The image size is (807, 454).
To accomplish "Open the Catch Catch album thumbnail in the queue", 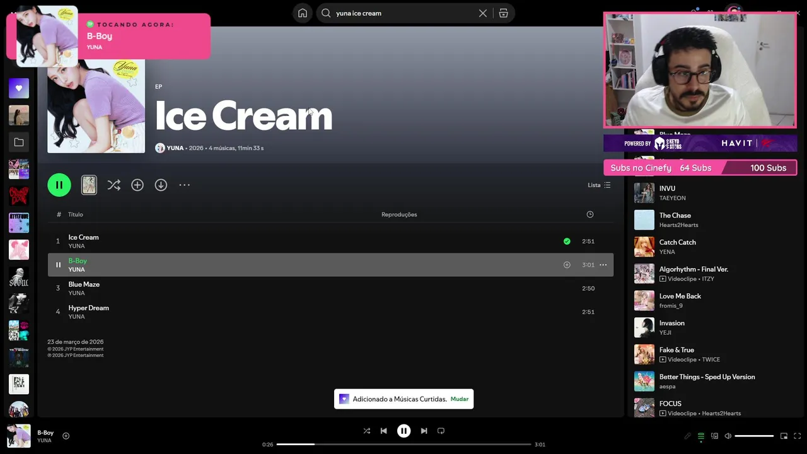I will click(x=644, y=247).
